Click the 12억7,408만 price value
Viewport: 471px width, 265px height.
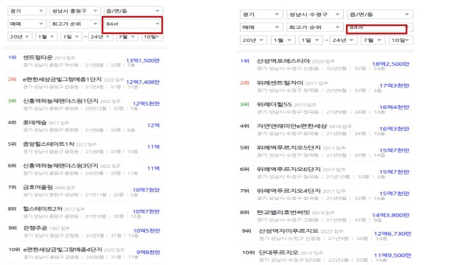143,82
